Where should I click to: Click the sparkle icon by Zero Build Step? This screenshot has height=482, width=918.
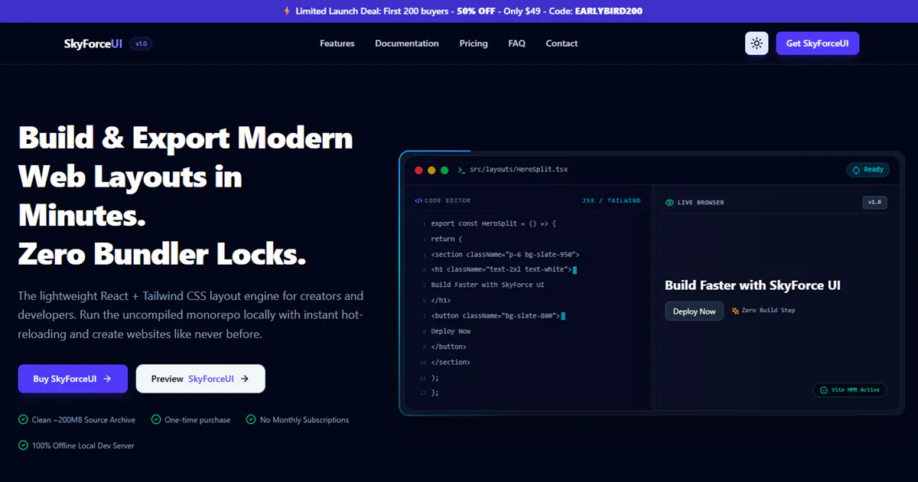735,311
